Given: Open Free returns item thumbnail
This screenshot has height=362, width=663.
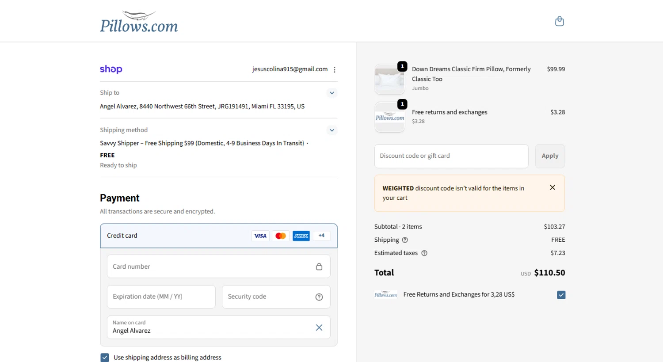Looking at the screenshot, I should tap(390, 118).
